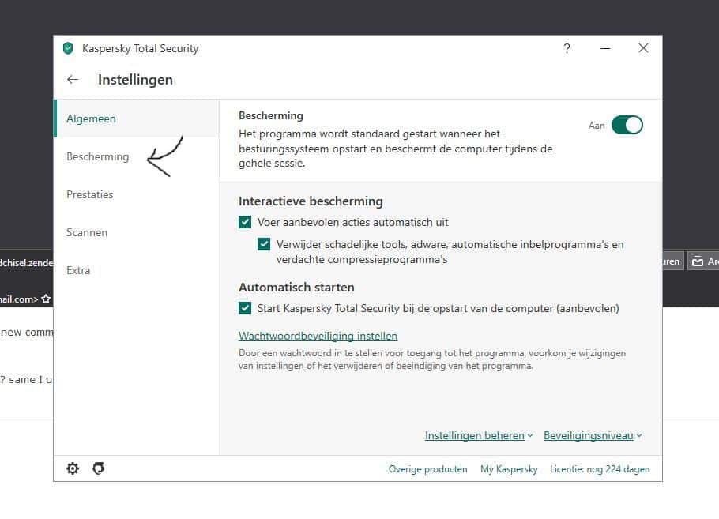Select the Algemeen settings tab
Viewport: 719px width, 519px height.
(136, 118)
